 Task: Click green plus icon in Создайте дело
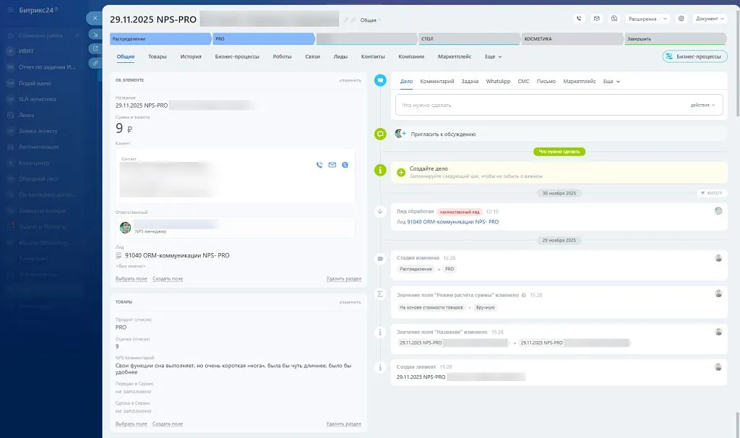point(400,171)
